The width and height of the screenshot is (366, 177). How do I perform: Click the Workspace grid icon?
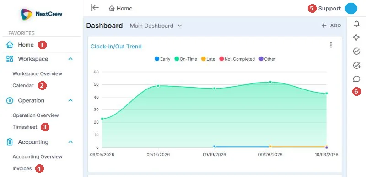tap(10, 59)
